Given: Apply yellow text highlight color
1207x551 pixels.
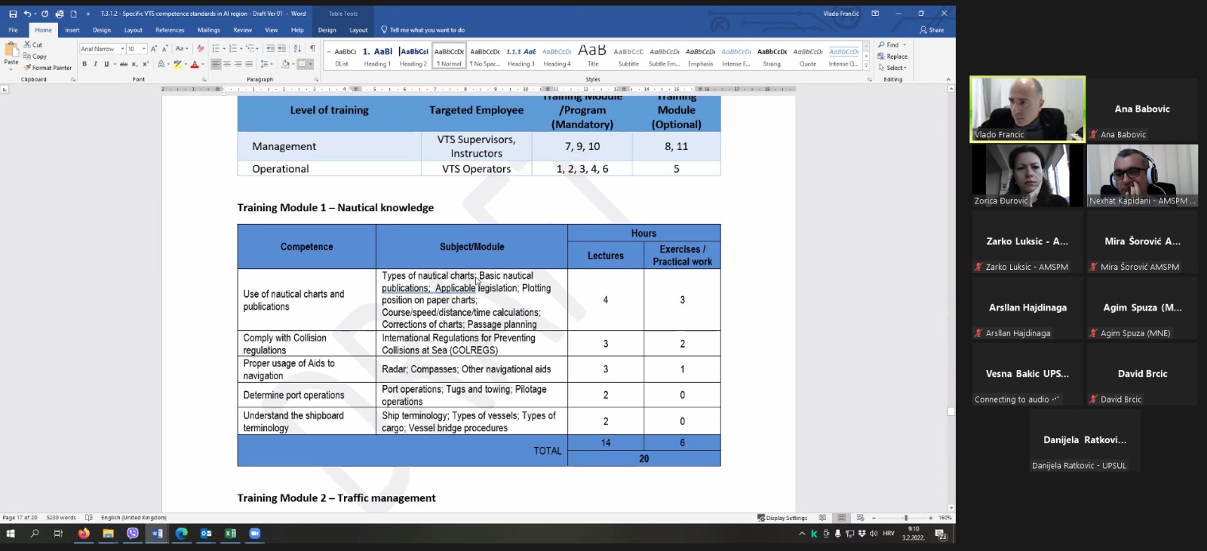Looking at the screenshot, I should tap(177, 64).
